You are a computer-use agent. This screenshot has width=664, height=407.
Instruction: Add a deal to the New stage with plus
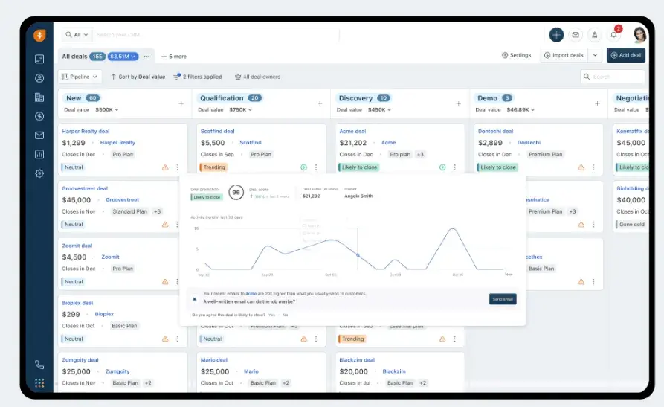point(181,103)
